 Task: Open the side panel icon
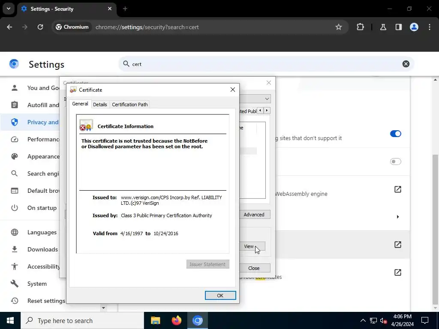coord(398,27)
